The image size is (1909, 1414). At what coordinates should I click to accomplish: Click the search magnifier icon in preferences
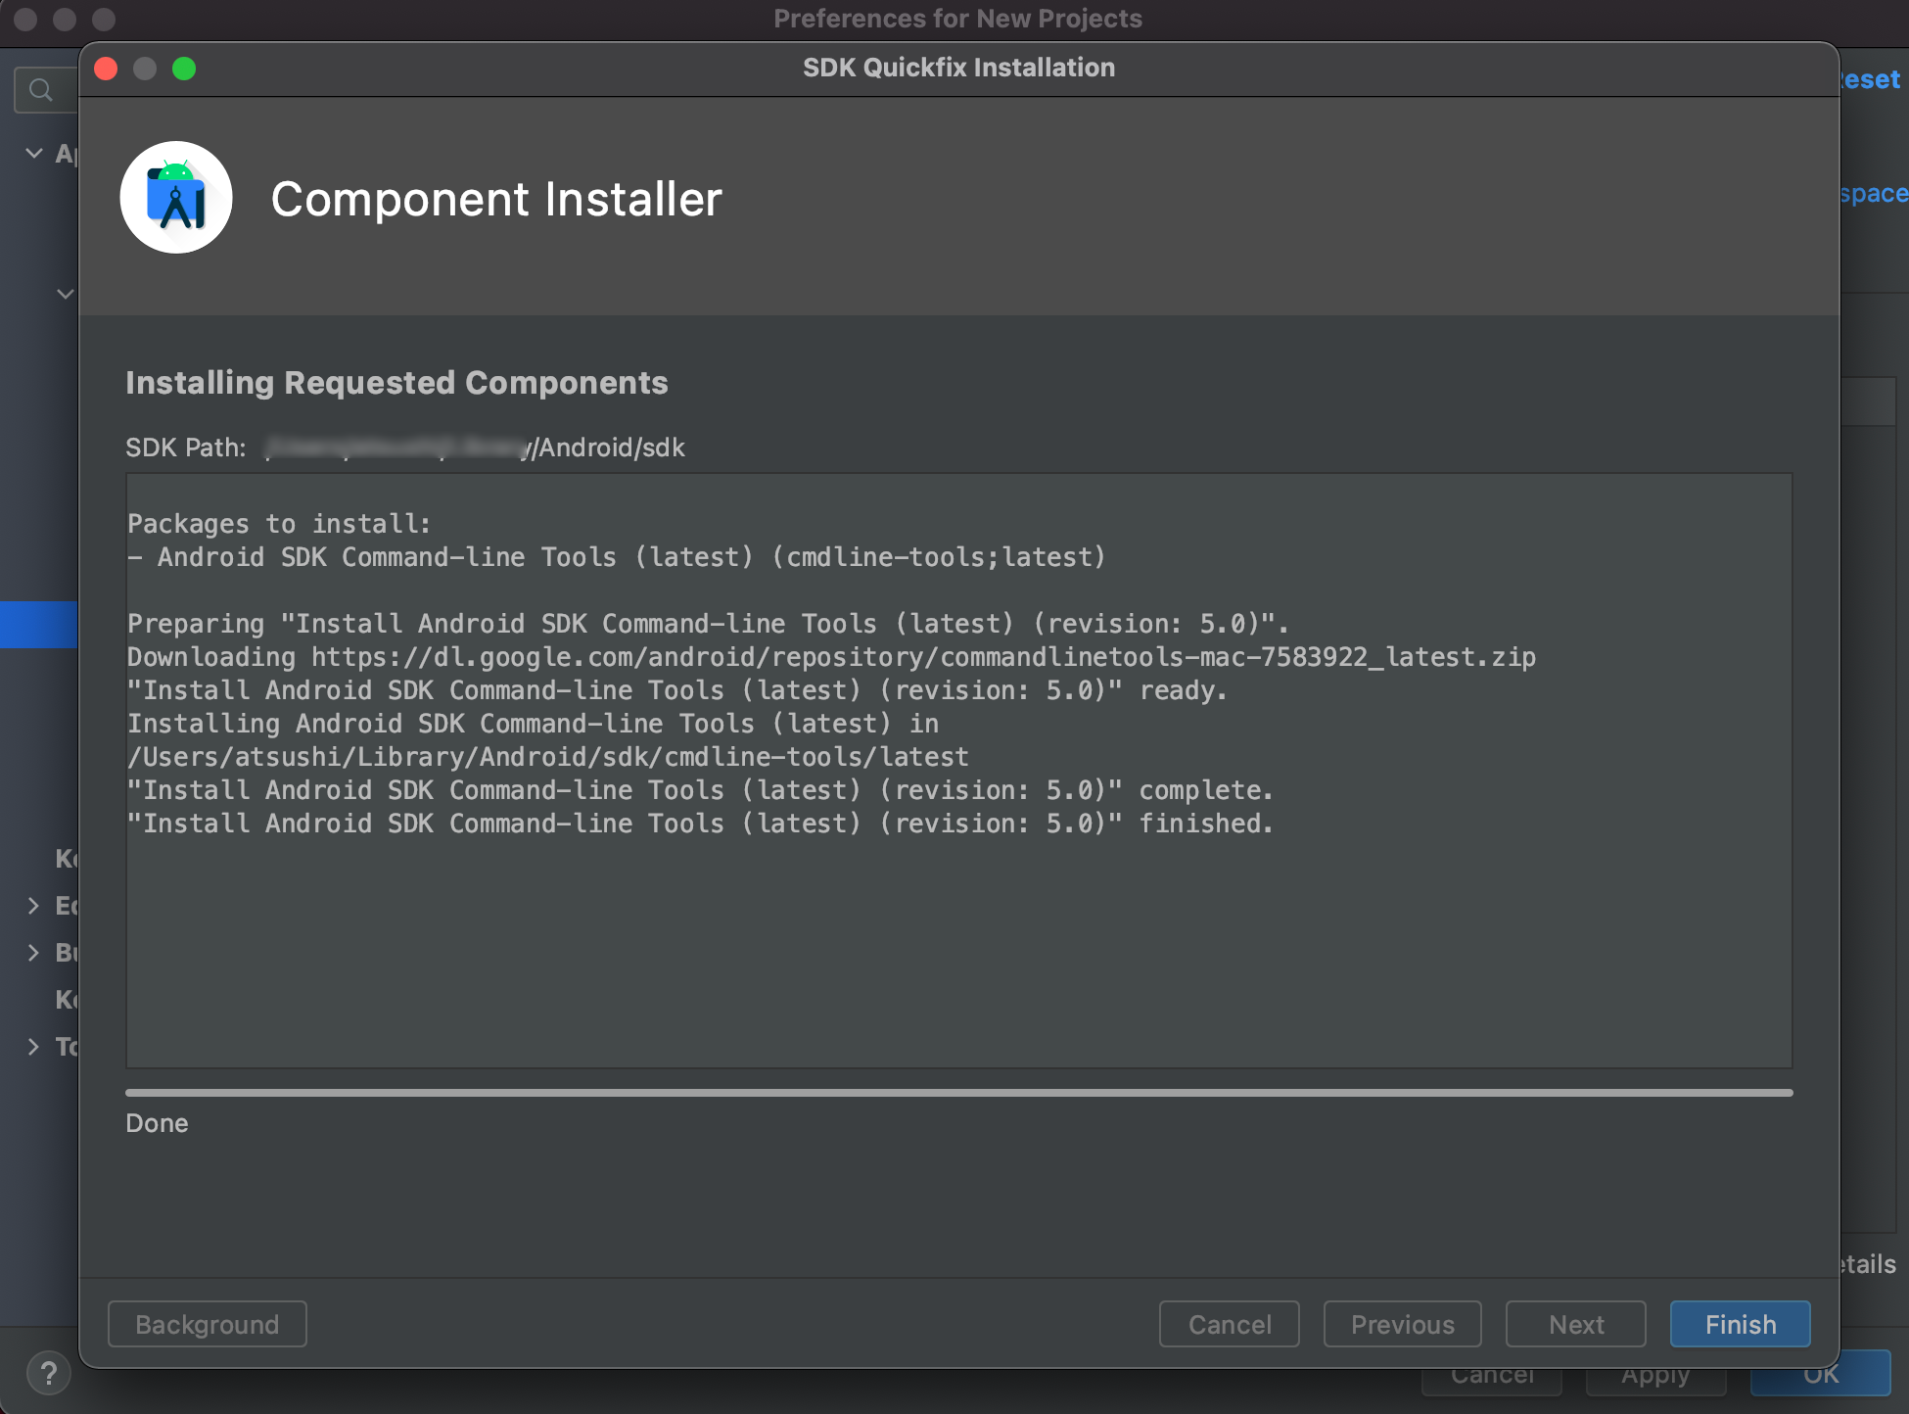[x=40, y=90]
